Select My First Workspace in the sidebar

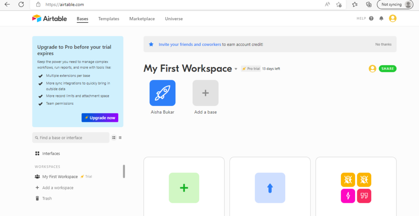click(x=60, y=176)
